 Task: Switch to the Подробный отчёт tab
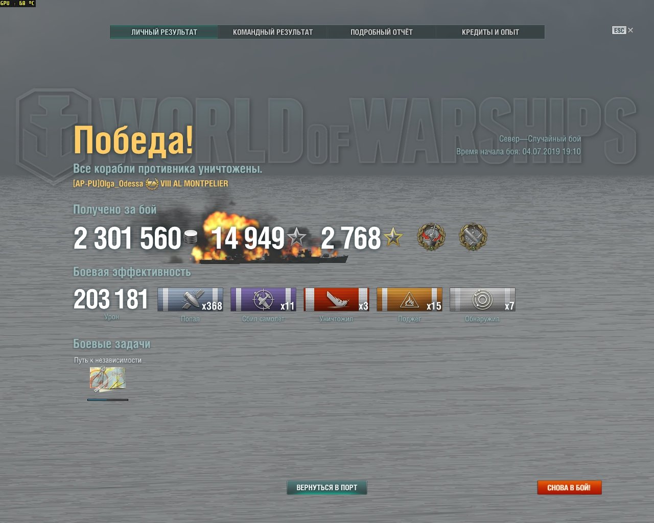(382, 32)
